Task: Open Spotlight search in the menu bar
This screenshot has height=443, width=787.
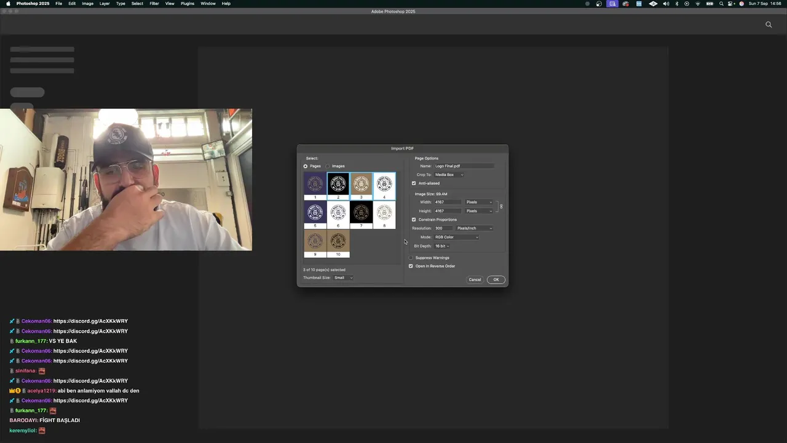Action: pyautogui.click(x=721, y=4)
